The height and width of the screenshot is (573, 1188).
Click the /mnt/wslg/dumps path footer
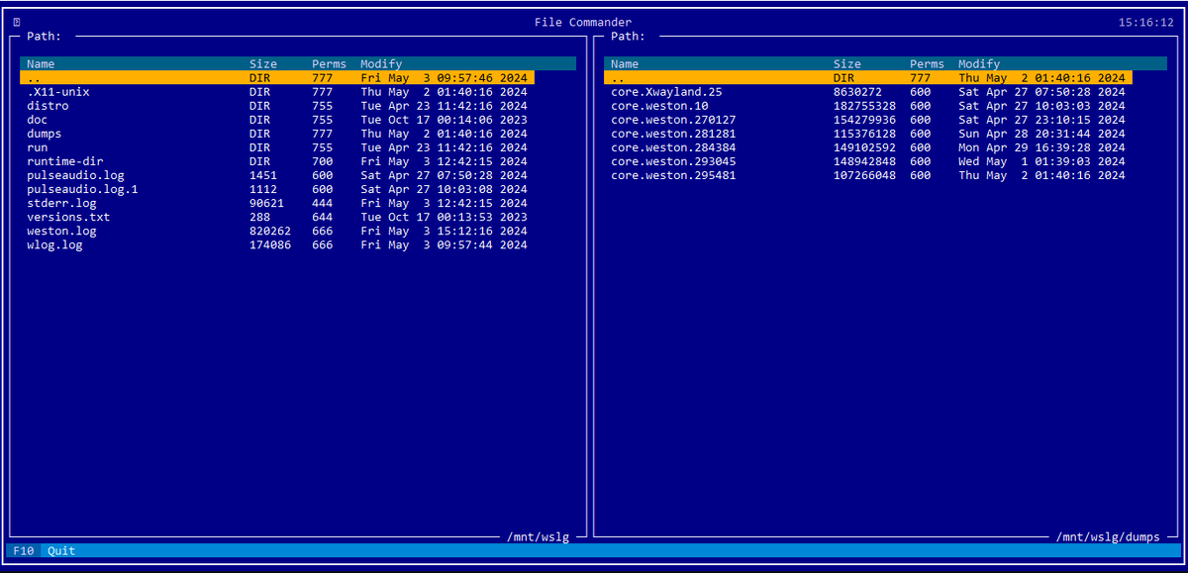tap(1107, 537)
